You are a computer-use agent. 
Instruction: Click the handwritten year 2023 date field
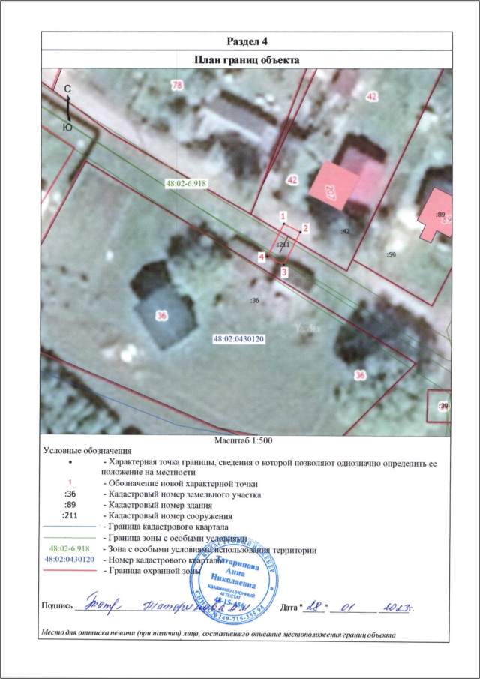click(392, 605)
